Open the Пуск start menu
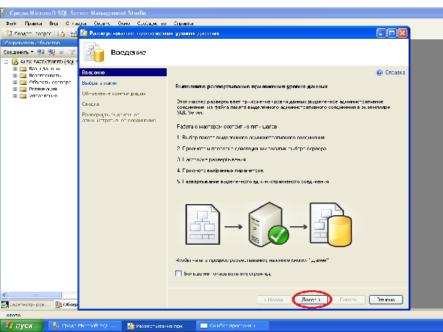The height and width of the screenshot is (332, 443). [22, 326]
